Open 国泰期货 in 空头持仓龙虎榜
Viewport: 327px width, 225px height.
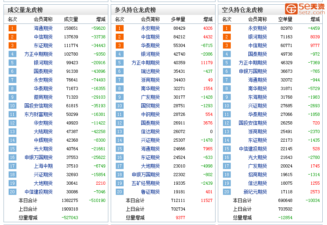257,54
